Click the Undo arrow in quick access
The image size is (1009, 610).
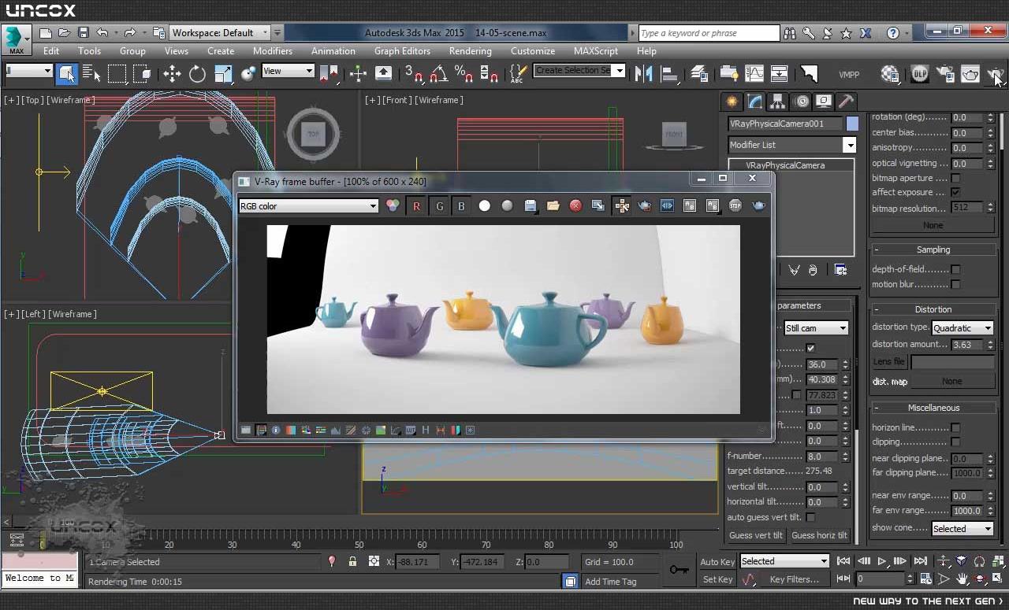coord(102,32)
